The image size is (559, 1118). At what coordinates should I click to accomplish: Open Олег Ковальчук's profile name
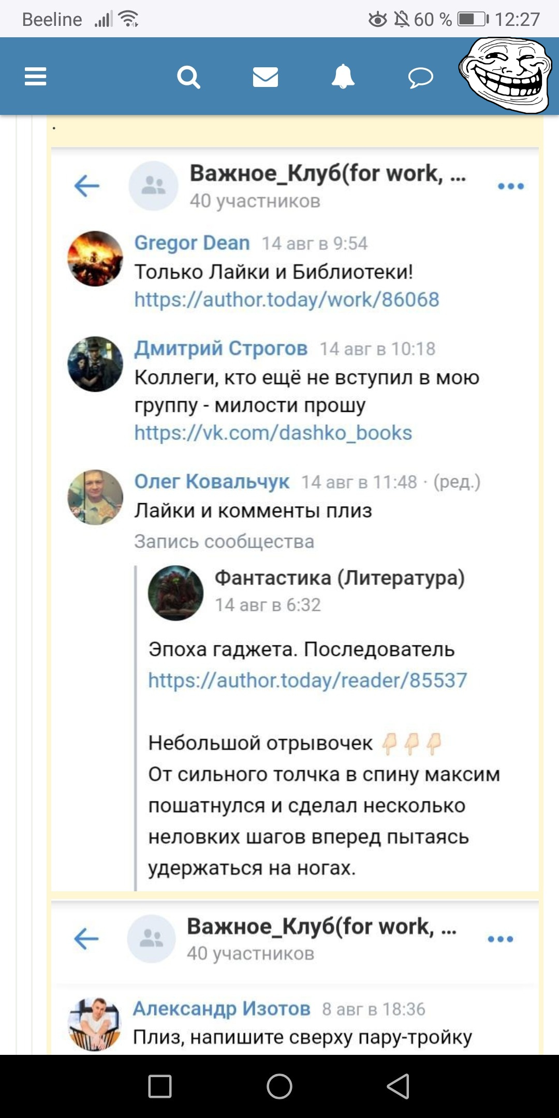[x=212, y=481]
